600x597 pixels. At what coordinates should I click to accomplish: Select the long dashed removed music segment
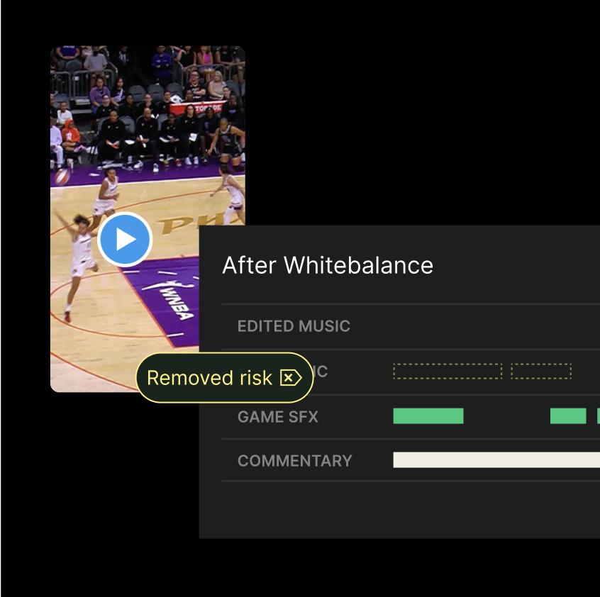click(448, 372)
